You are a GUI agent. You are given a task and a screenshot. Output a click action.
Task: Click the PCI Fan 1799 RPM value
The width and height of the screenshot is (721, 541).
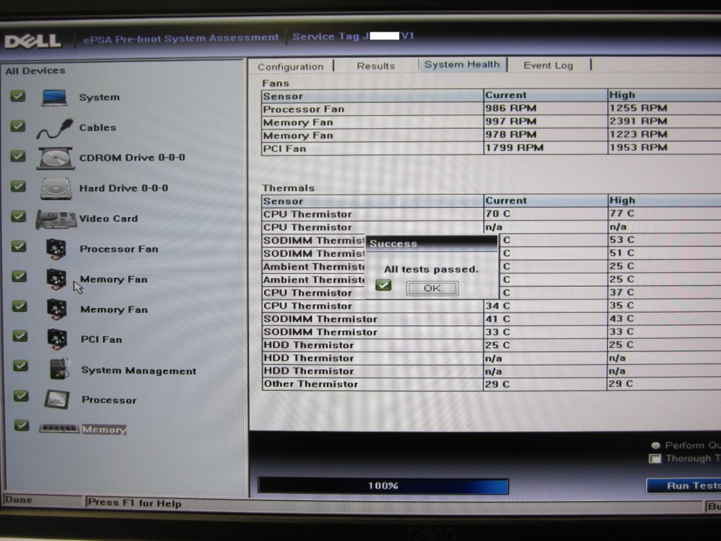pyautogui.click(x=514, y=148)
